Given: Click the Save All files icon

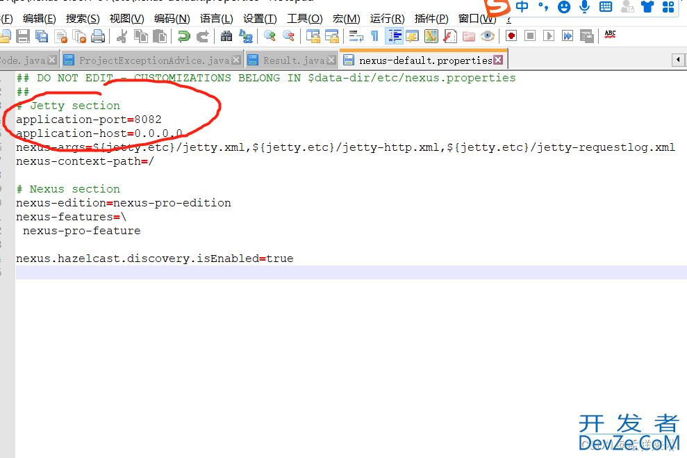Looking at the screenshot, I should pos(42,36).
